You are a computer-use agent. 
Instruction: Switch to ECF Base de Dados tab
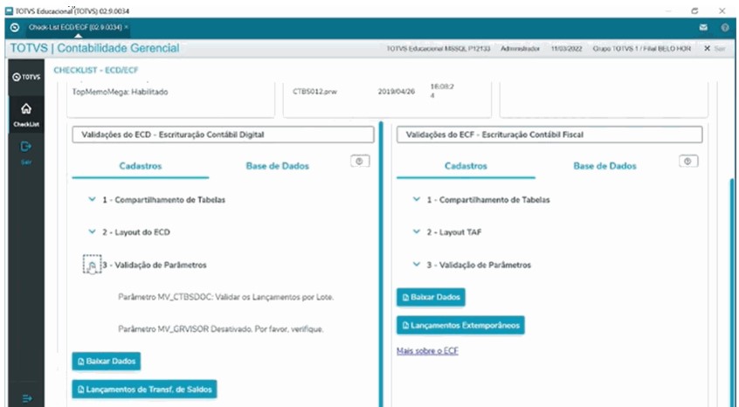(x=604, y=166)
